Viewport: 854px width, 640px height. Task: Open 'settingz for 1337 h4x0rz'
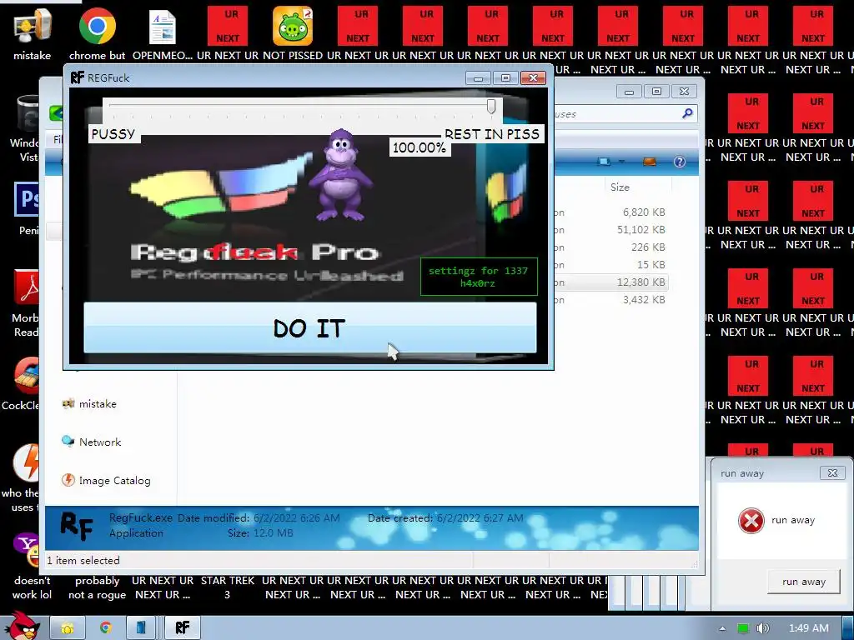click(479, 277)
